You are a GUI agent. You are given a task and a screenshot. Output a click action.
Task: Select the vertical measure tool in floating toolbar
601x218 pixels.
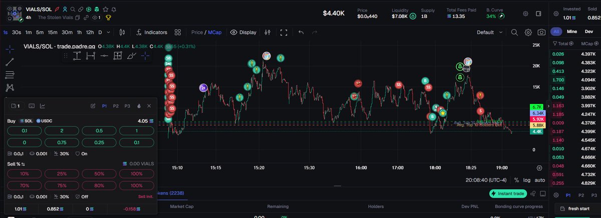point(77,56)
